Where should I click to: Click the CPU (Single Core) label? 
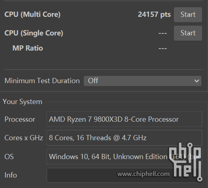34,33
